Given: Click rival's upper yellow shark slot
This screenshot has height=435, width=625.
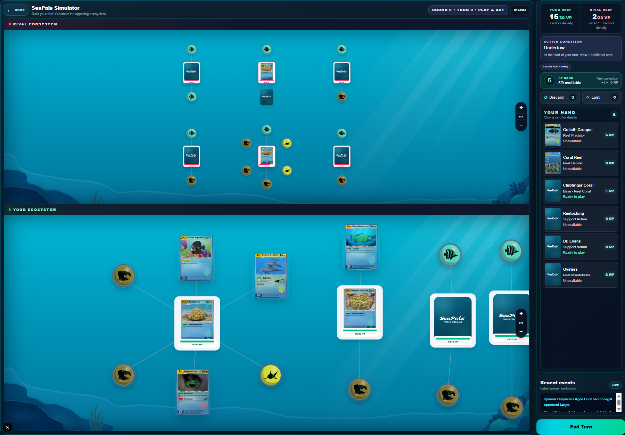Looking at the screenshot, I should point(287,143).
